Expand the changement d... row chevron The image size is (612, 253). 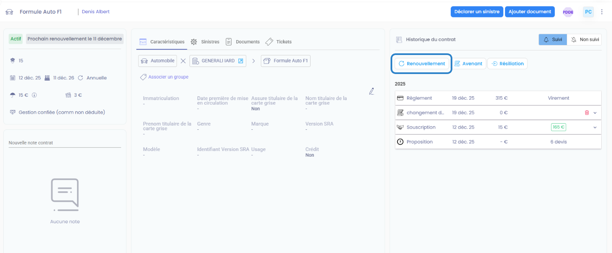click(x=595, y=113)
